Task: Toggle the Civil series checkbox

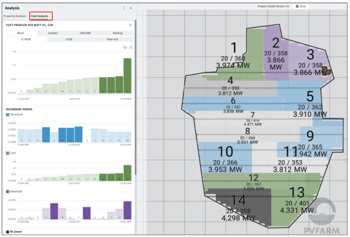Action: [8, 153]
